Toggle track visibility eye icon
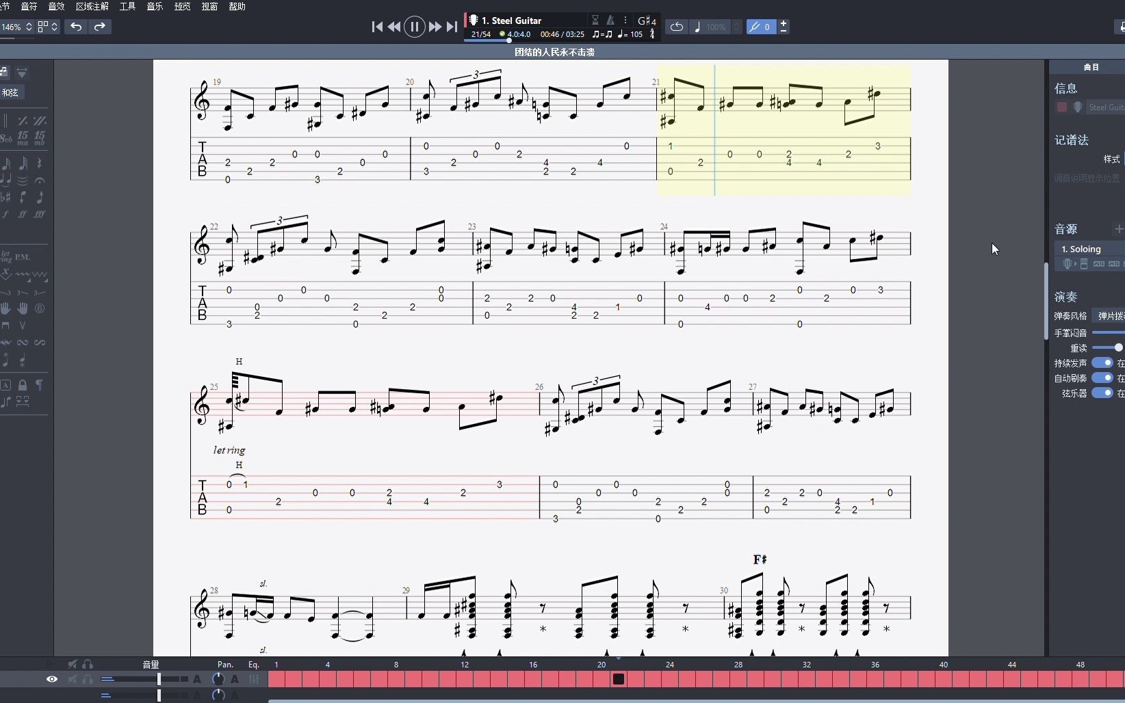Viewport: 1125px width, 703px height. (x=52, y=679)
